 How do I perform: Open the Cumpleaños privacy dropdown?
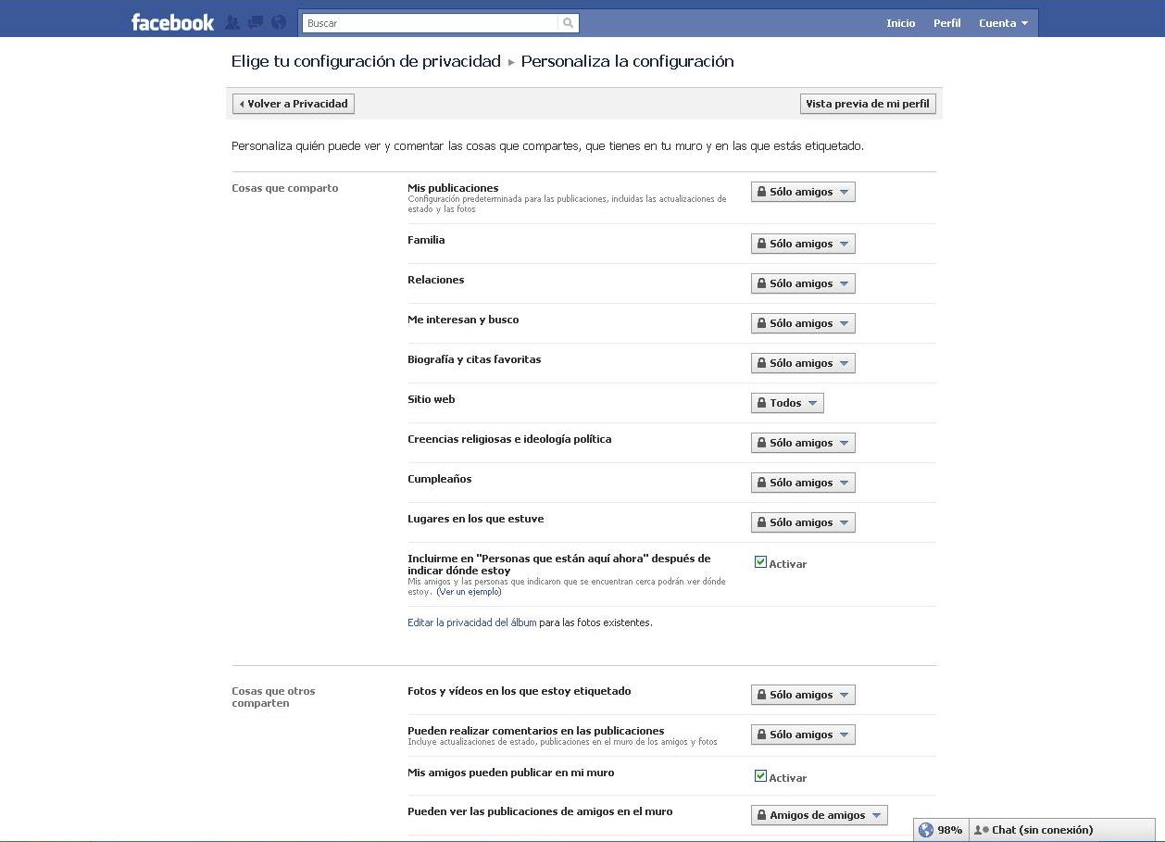pos(802,483)
